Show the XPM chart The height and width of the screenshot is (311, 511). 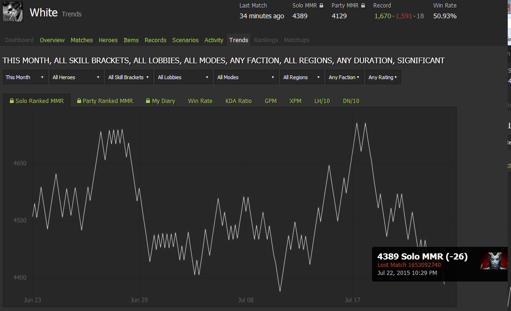295,101
